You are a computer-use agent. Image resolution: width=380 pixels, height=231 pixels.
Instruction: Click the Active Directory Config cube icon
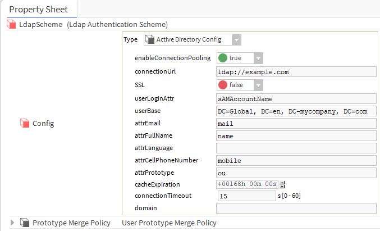pos(150,39)
